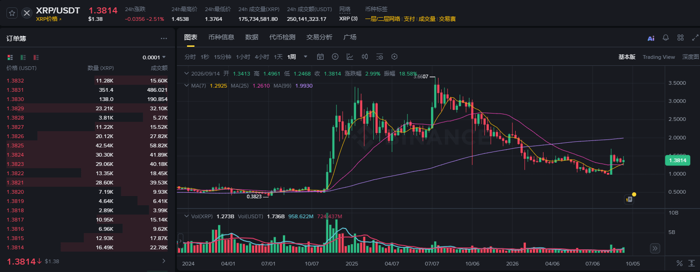Select the Trading View chart mode

[659, 57]
